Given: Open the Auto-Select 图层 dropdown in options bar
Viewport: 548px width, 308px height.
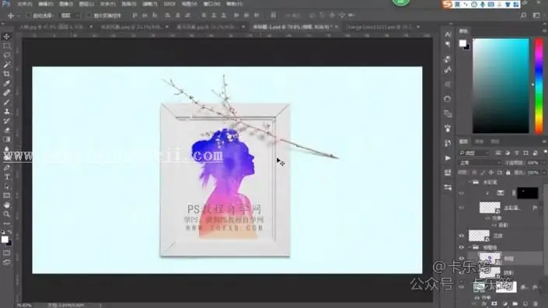Looking at the screenshot, I should 70,16.
